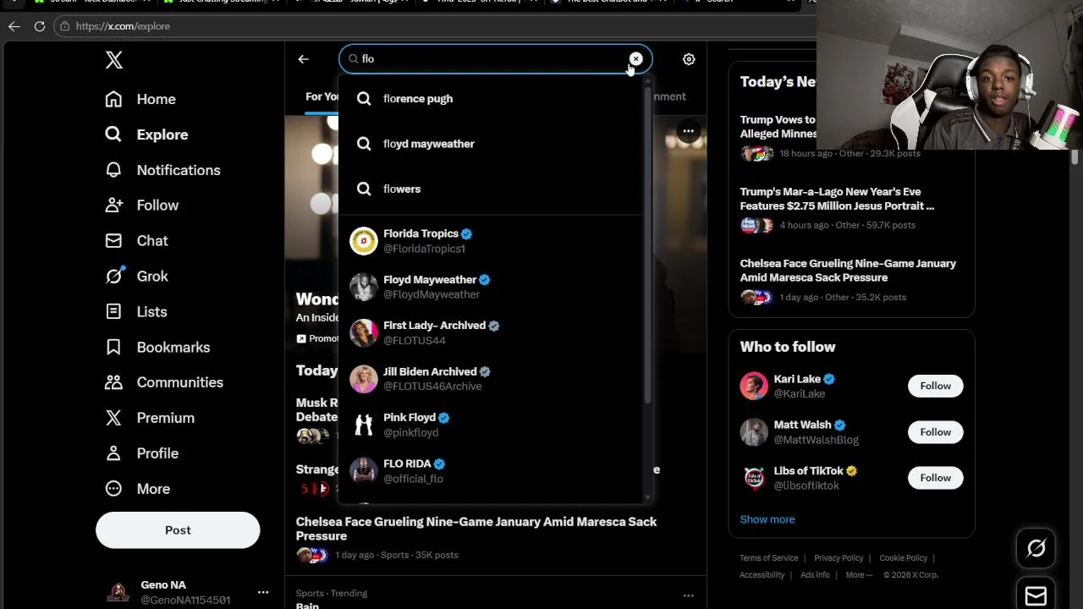This screenshot has width=1083, height=609.
Task: Open Matt Walsh's profile avatar
Action: pos(754,432)
